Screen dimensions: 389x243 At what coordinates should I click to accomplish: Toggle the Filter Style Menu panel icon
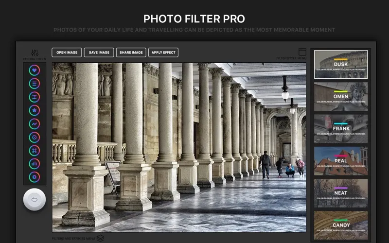tap(302, 52)
